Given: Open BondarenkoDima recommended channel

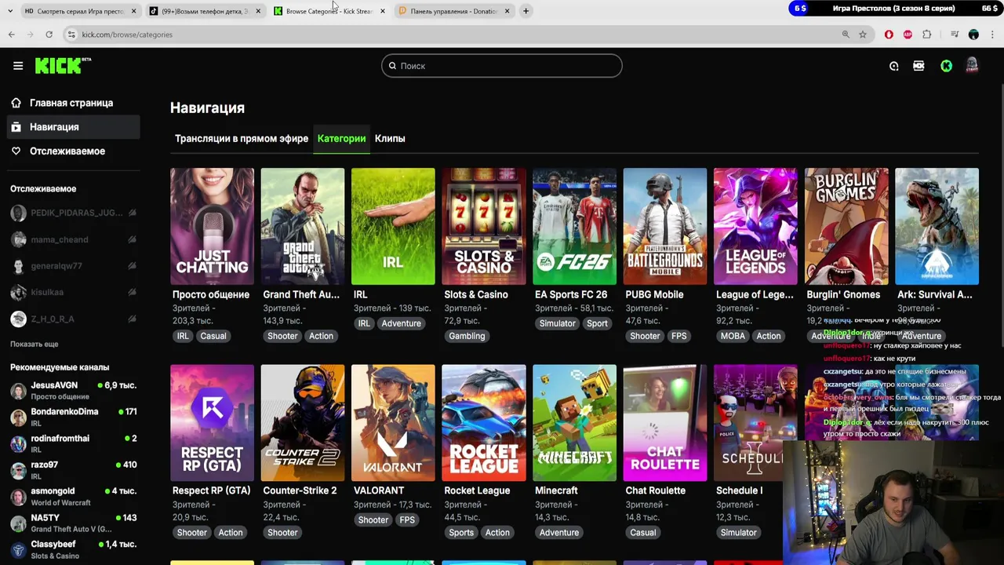Looking at the screenshot, I should point(75,417).
